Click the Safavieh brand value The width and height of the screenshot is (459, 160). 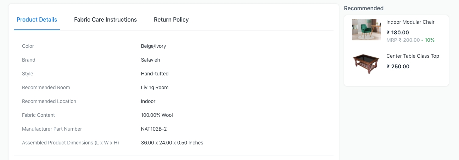pos(150,60)
